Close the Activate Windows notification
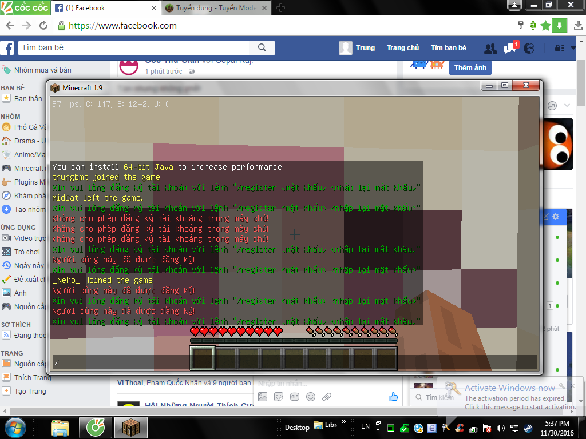Screen dimensions: 586x439 [572, 385]
